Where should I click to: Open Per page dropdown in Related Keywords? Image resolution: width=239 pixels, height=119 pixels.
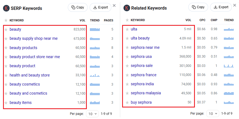click(x=213, y=114)
